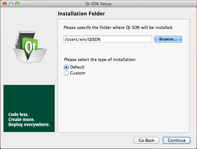Click the Qt SDK Setup window title

[x=98, y=4]
